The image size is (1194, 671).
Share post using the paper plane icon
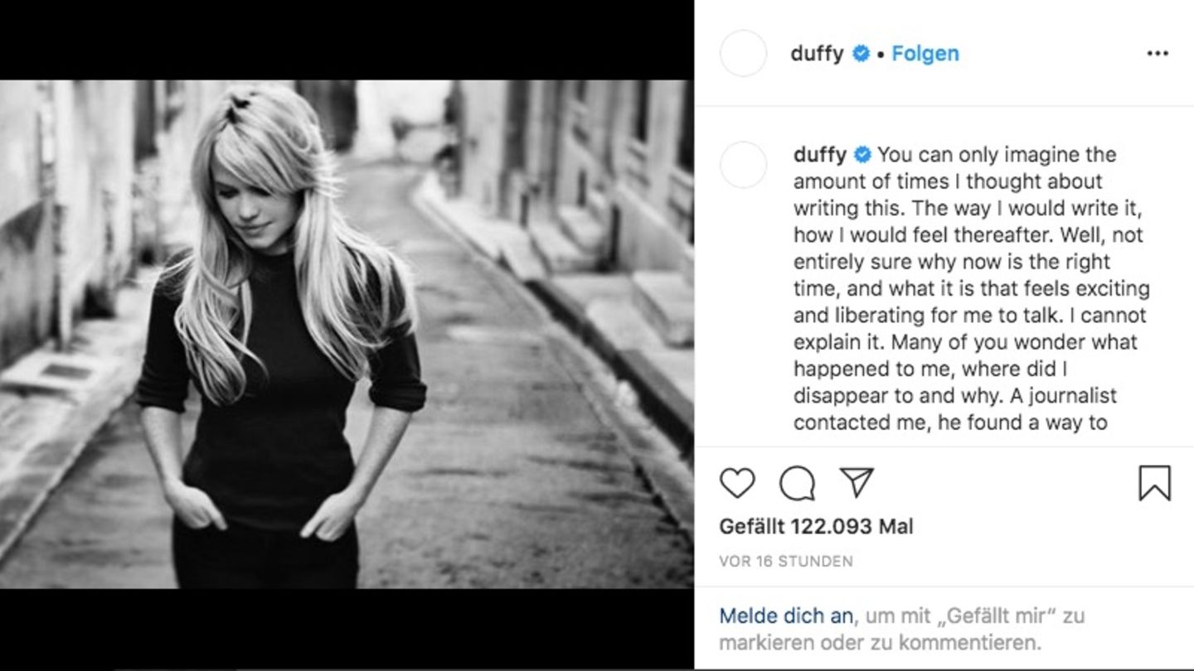tap(857, 482)
